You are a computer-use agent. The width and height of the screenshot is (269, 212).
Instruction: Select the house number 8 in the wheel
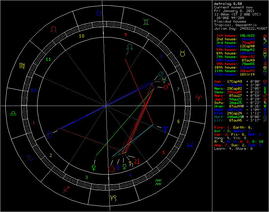[161, 56]
